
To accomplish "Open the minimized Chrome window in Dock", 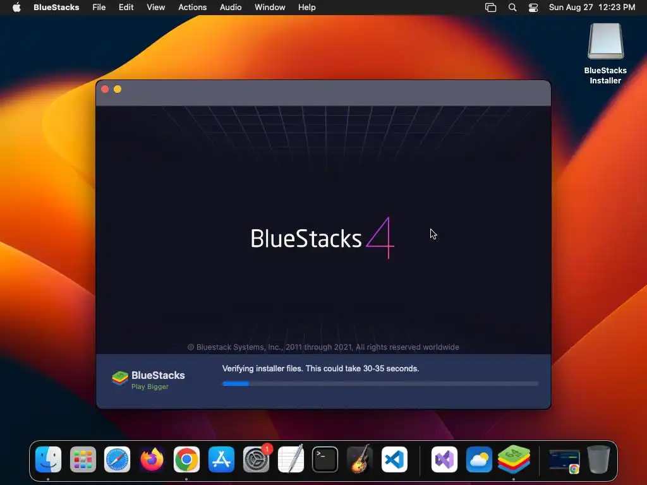I will [564, 460].
